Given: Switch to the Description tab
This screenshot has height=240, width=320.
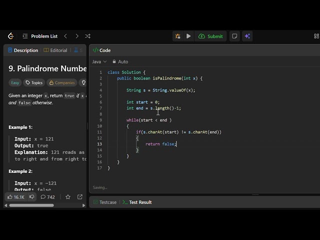Looking at the screenshot, I should point(23,50).
